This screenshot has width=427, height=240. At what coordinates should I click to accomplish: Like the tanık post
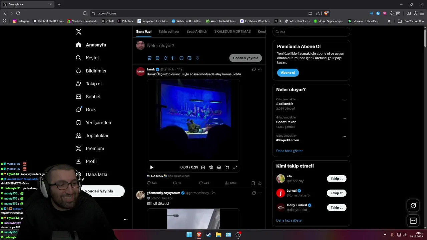pyautogui.click(x=204, y=183)
